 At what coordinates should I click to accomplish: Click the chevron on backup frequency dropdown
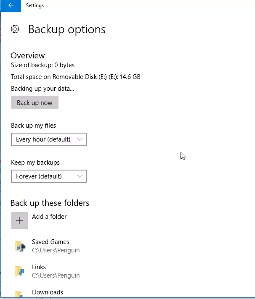pos(80,139)
